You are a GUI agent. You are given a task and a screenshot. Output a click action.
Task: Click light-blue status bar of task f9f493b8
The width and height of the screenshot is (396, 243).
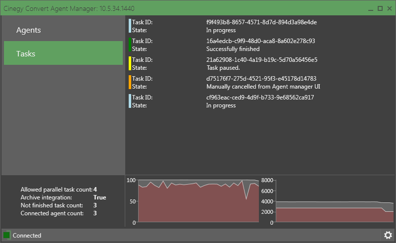130,26
